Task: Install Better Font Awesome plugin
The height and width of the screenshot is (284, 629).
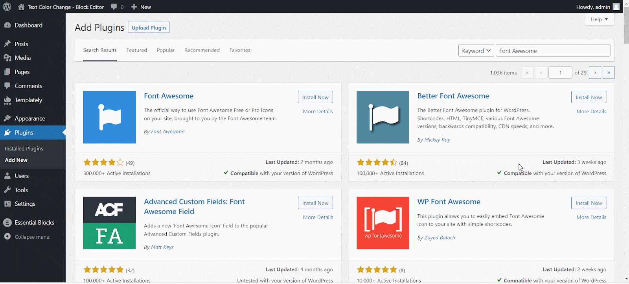Action: 589,97
